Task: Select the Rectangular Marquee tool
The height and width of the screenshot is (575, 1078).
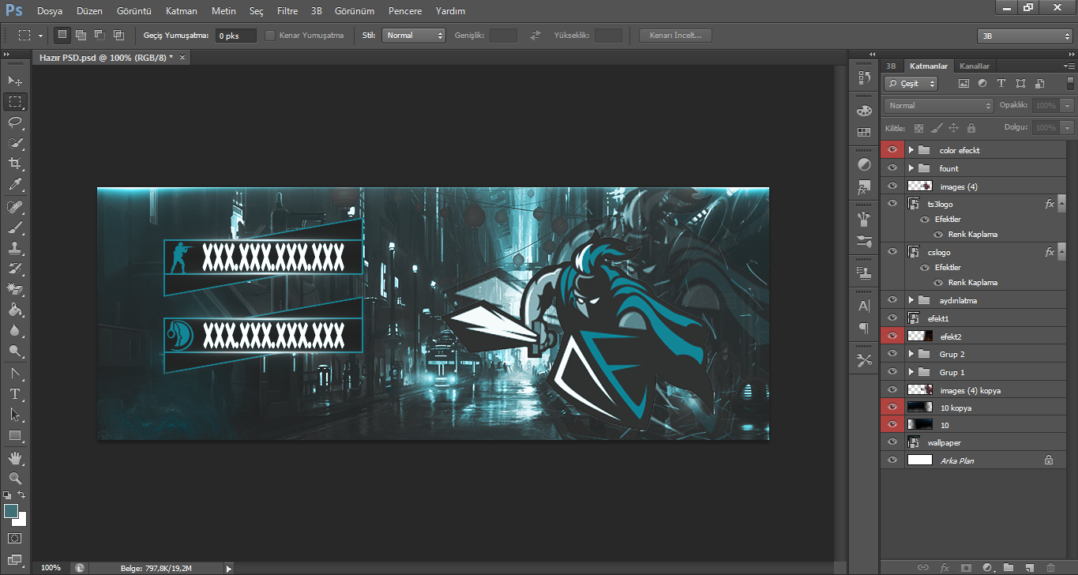Action: coord(15,101)
